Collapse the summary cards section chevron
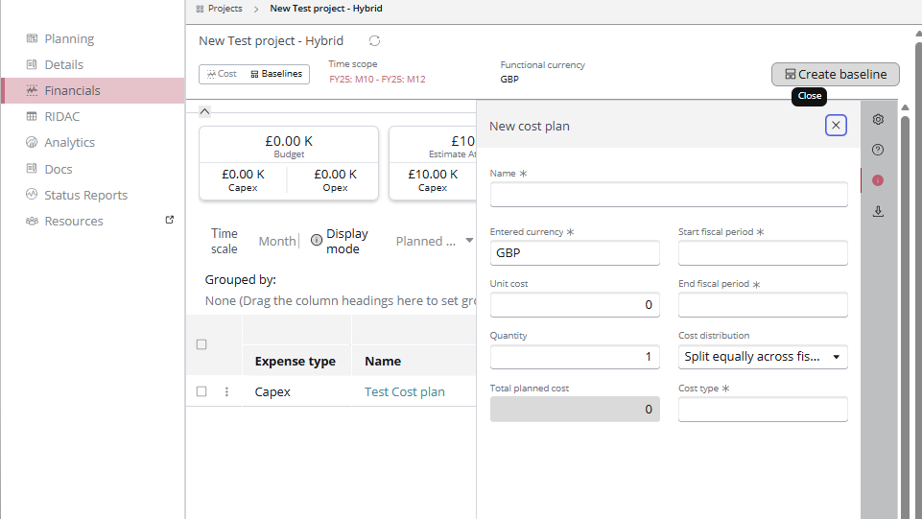This screenshot has height=519, width=922. (204, 111)
